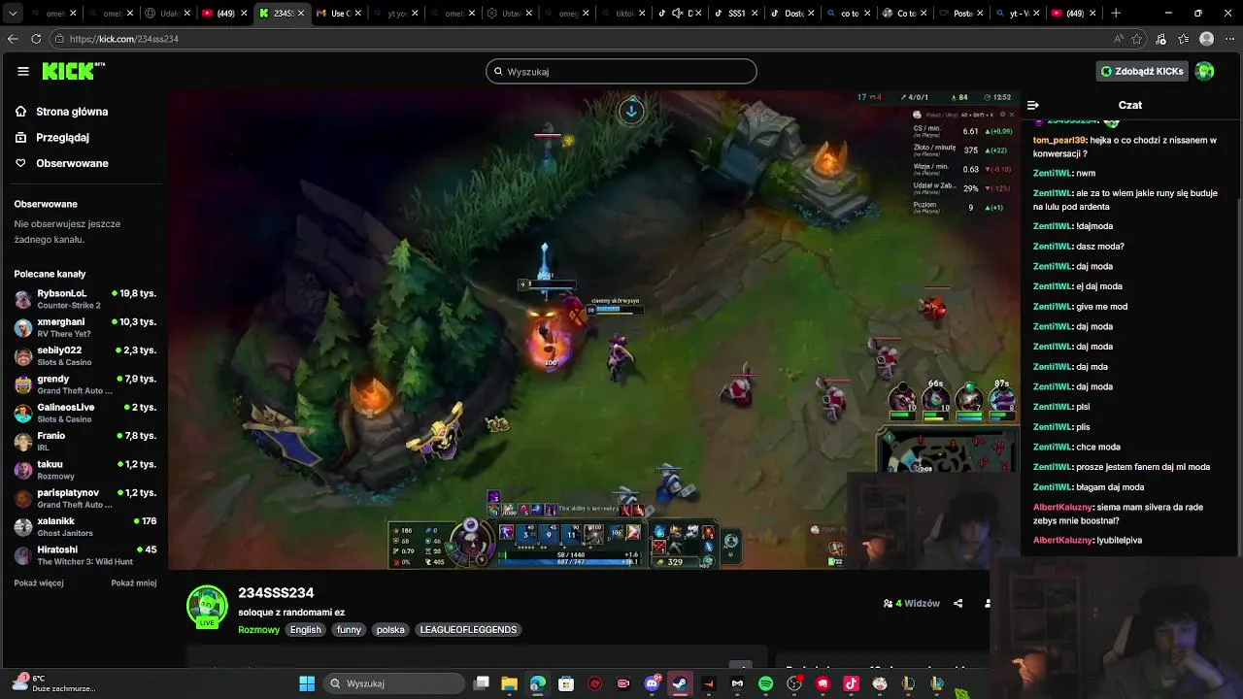Open Przeglądaj in sidebar

coord(62,138)
